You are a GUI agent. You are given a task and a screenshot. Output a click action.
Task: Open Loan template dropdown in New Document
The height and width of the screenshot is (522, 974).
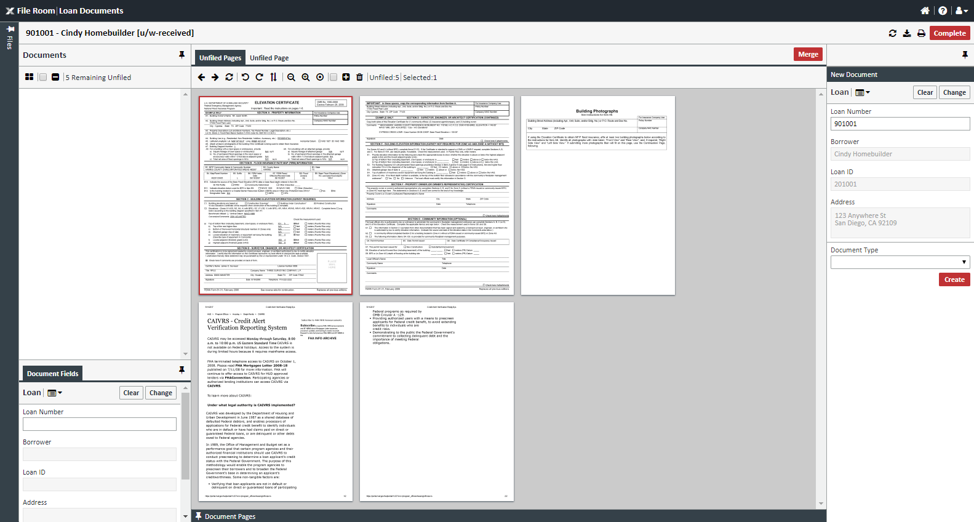(863, 92)
